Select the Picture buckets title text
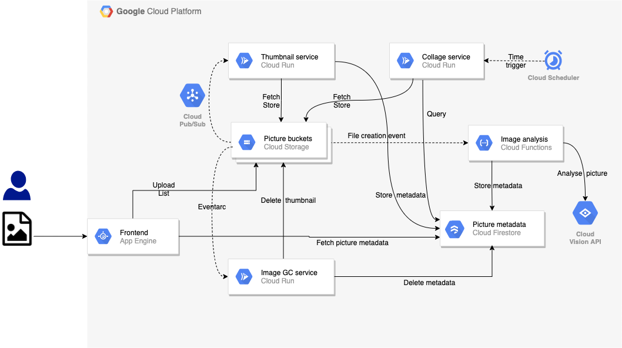 click(288, 139)
